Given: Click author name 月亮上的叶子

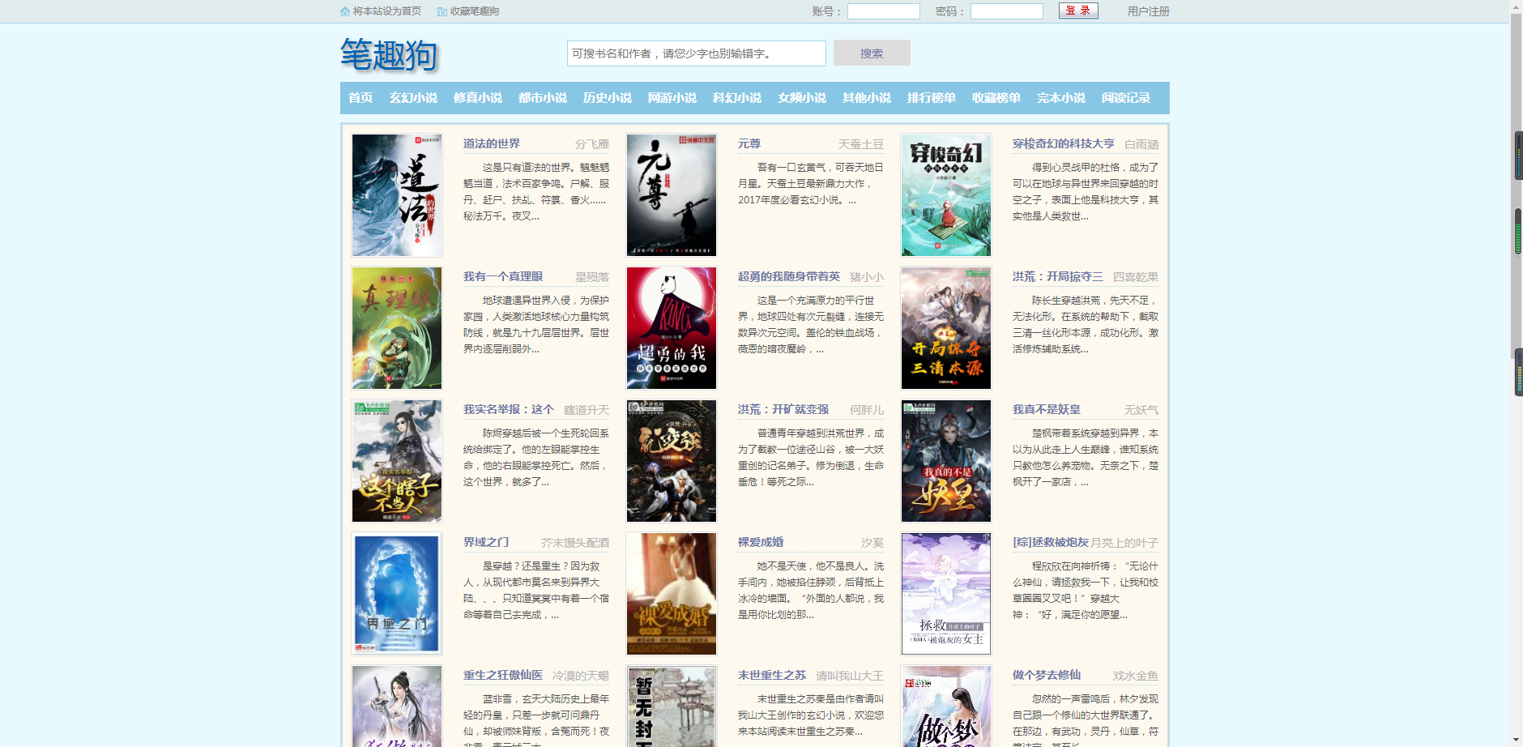Looking at the screenshot, I should coord(1124,543).
